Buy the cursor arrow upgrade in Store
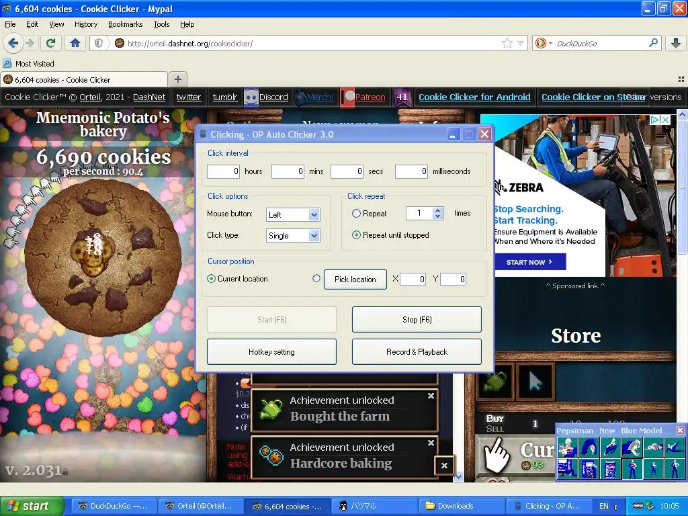Viewport: 688px width, 516px height. click(x=535, y=382)
